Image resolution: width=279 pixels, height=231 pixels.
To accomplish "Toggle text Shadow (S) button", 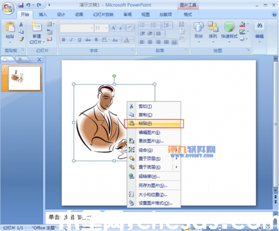I will tap(96, 40).
